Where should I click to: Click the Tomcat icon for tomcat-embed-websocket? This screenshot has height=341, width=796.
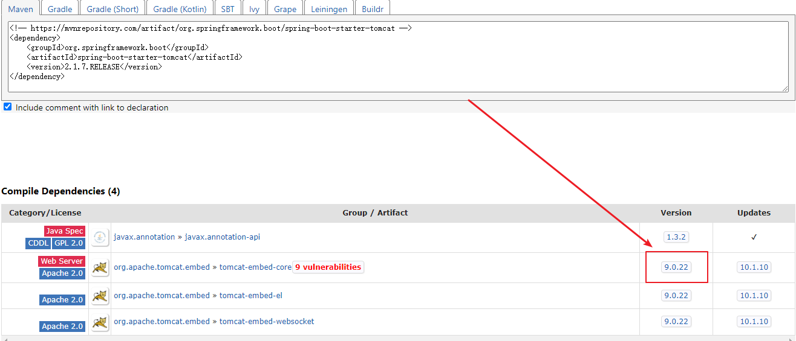100,322
